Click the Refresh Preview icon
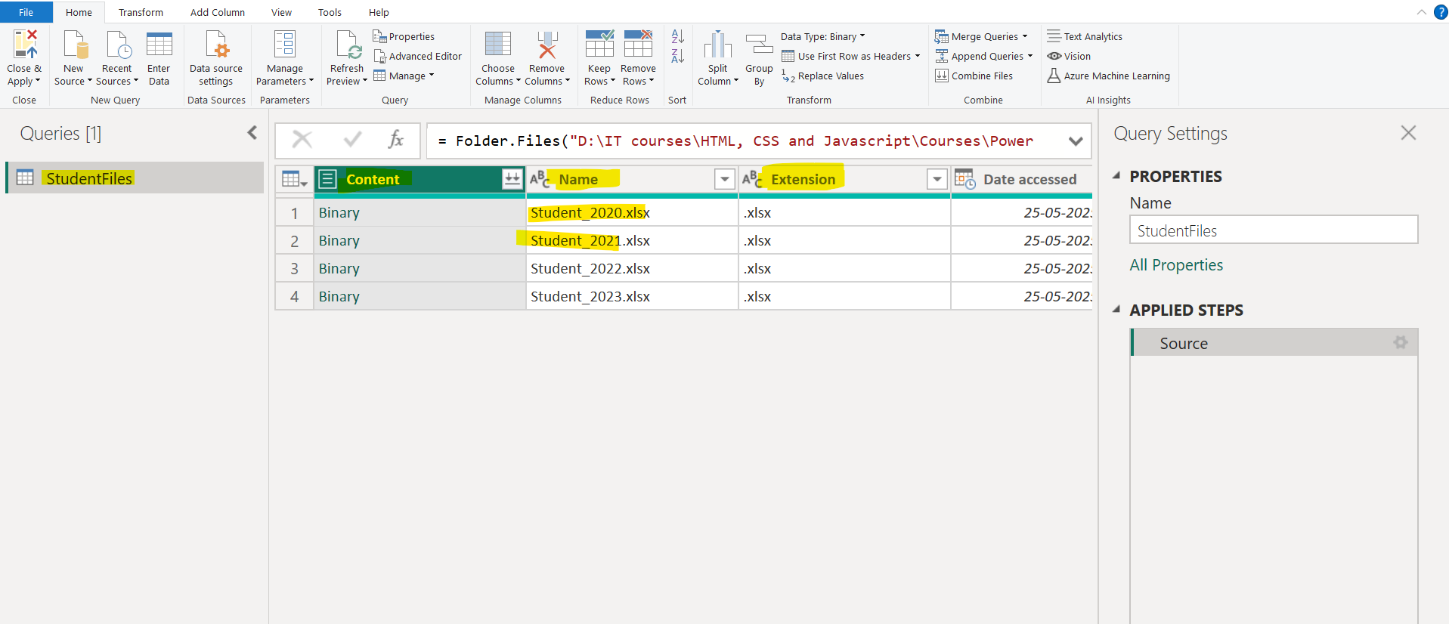The height and width of the screenshot is (624, 1449). 348,45
